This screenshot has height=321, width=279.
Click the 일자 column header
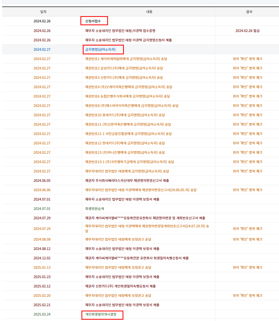(x=43, y=12)
